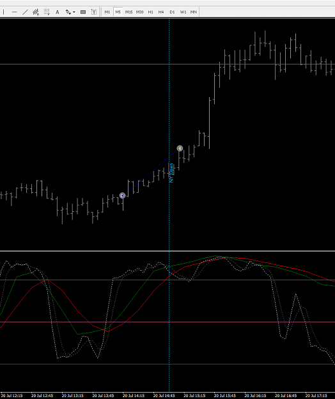Click the '20 Jul 13:45' time axis label
The height and width of the screenshot is (399, 335).
tap(103, 396)
